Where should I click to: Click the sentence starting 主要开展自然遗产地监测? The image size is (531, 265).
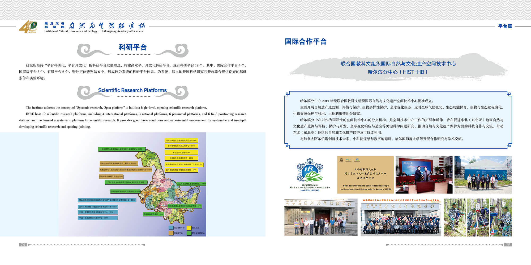398,111
